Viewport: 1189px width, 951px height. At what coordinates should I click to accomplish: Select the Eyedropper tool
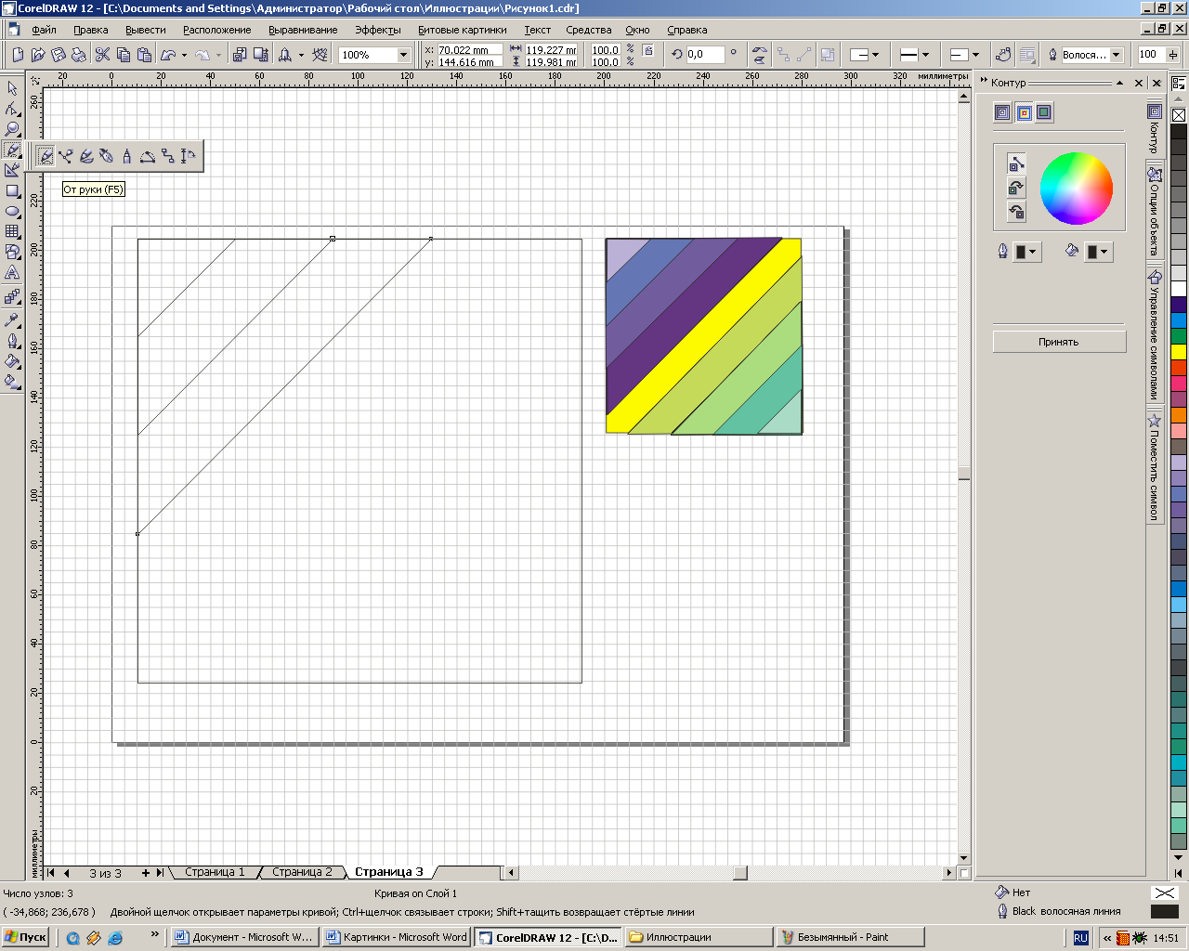point(12,319)
